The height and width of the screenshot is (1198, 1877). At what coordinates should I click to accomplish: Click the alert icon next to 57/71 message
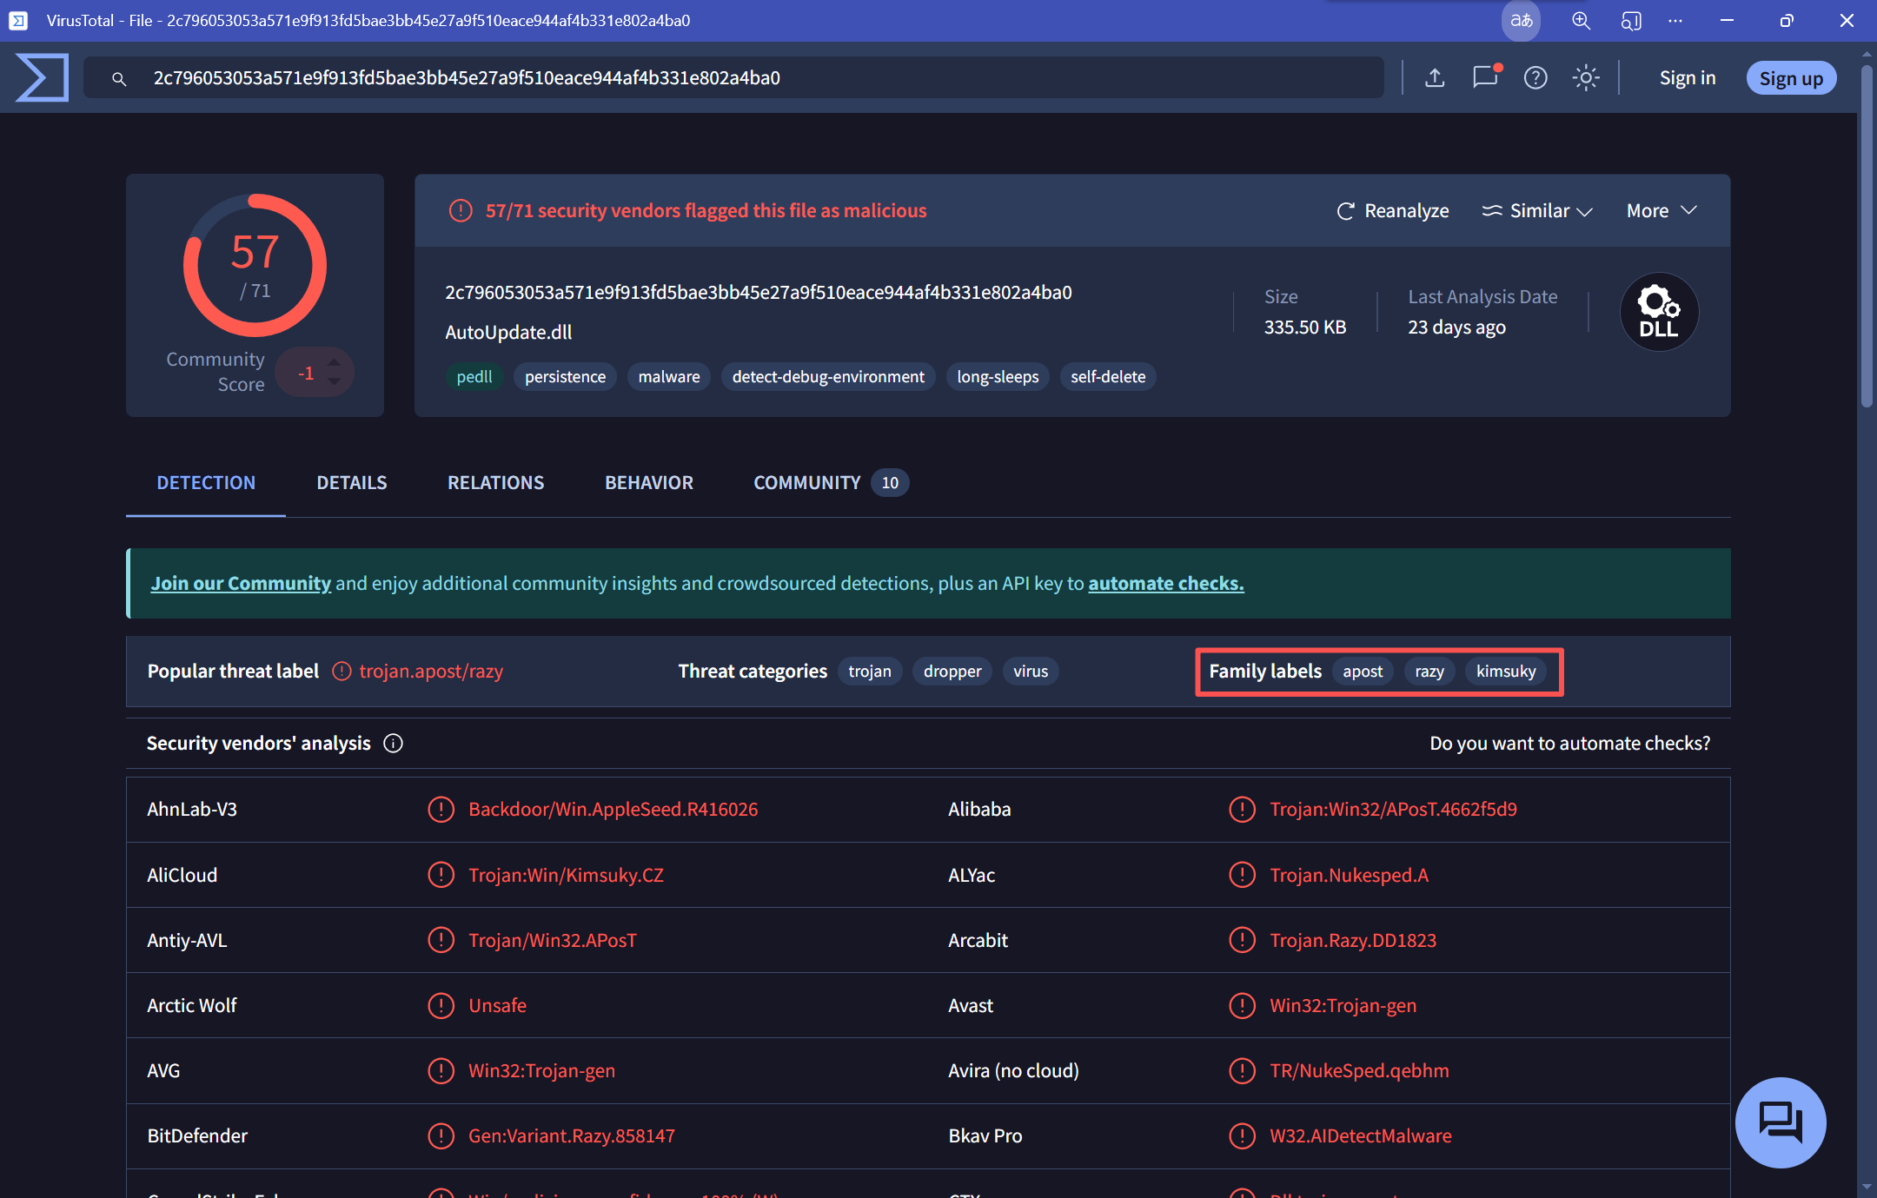pyautogui.click(x=460, y=210)
